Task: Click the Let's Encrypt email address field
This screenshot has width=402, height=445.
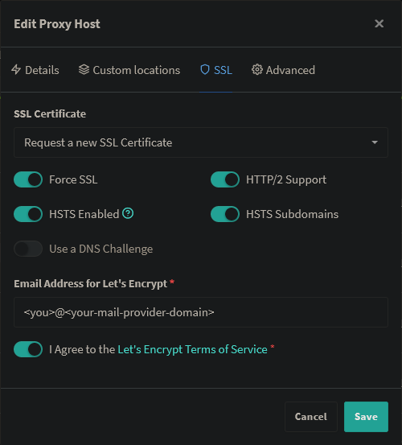Action: (201, 312)
